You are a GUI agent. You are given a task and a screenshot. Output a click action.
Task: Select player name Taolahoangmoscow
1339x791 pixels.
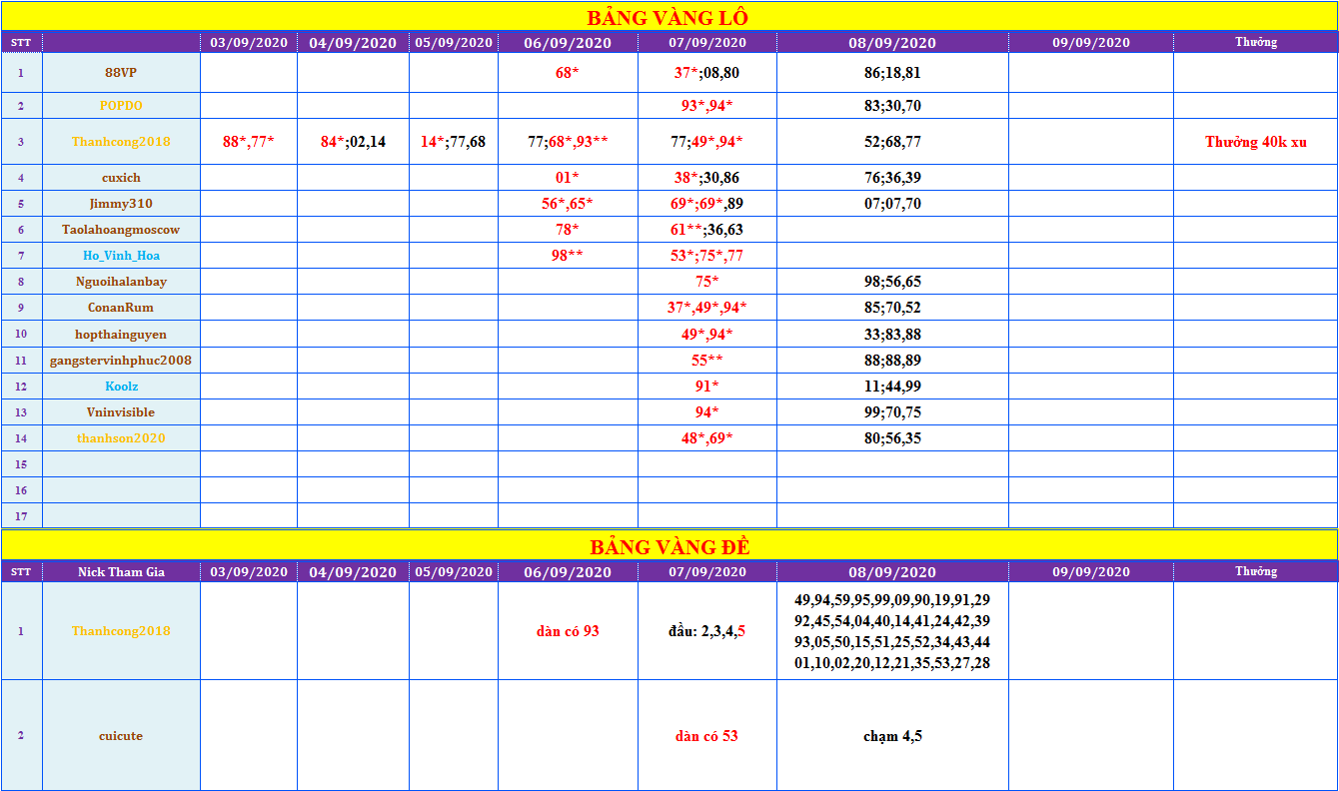[121, 230]
